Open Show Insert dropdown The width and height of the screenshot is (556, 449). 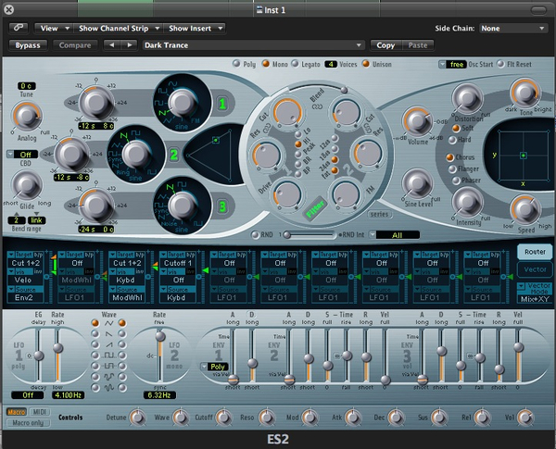[x=195, y=28]
